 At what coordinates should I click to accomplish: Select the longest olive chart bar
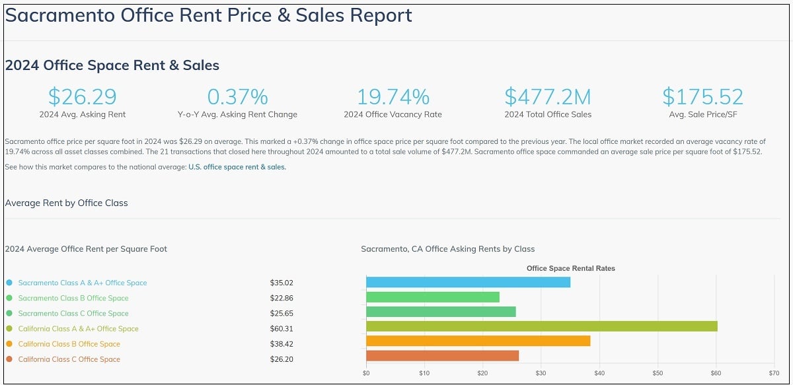coord(541,326)
